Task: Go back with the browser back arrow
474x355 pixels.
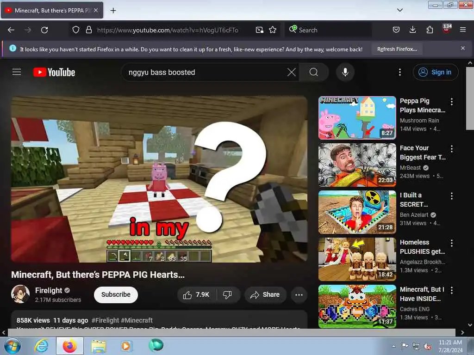Action: (x=11, y=30)
